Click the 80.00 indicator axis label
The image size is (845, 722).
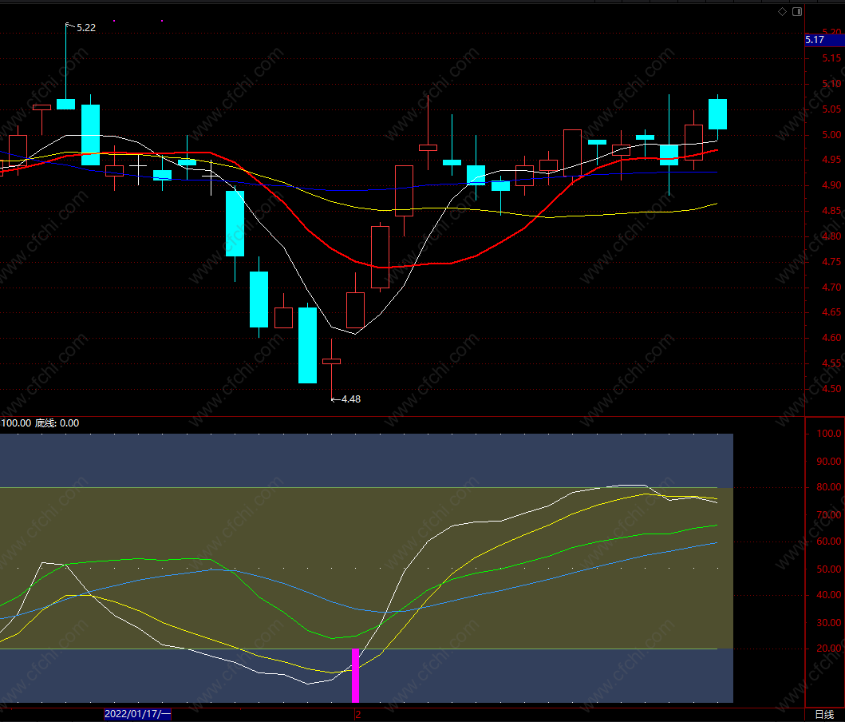click(x=829, y=487)
